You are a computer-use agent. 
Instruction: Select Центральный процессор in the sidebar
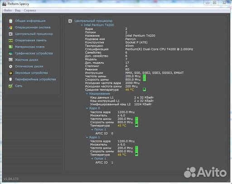tap(34, 34)
